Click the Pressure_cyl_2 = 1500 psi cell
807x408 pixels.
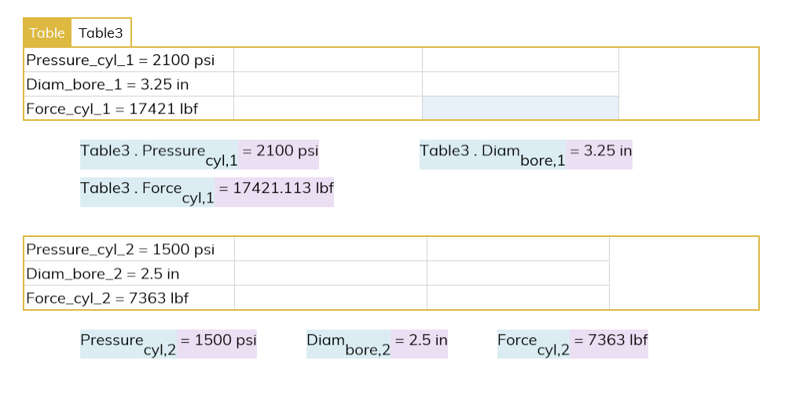click(x=129, y=250)
